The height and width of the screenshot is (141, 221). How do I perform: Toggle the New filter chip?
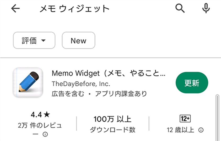tap(78, 40)
